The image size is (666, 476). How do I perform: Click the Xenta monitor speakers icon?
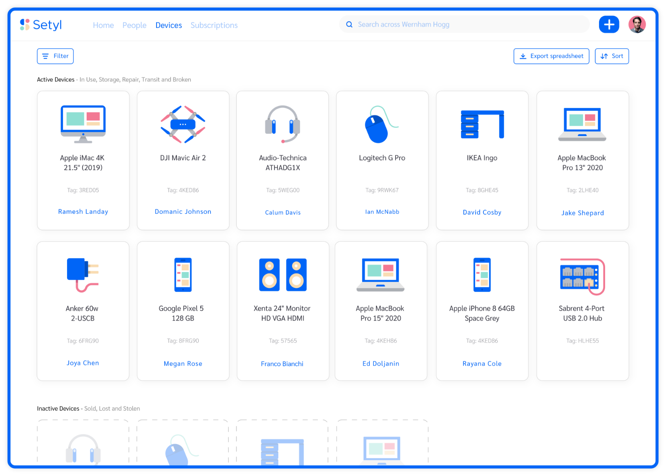pyautogui.click(x=283, y=275)
